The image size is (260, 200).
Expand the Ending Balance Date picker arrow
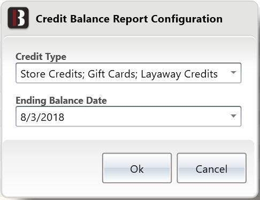tap(233, 116)
